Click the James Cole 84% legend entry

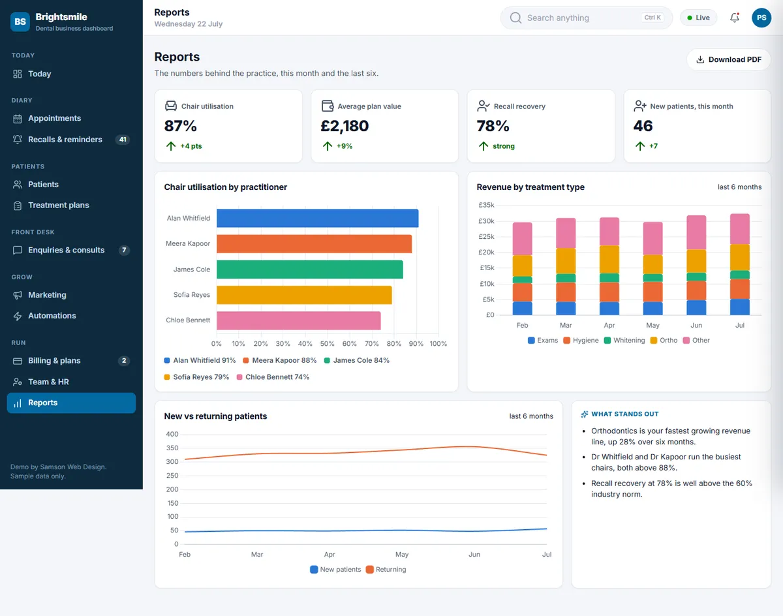pyautogui.click(x=356, y=360)
